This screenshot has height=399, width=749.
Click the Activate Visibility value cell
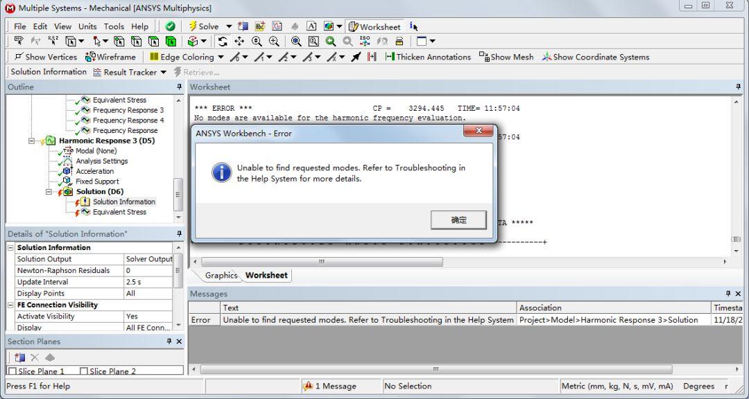(148, 317)
